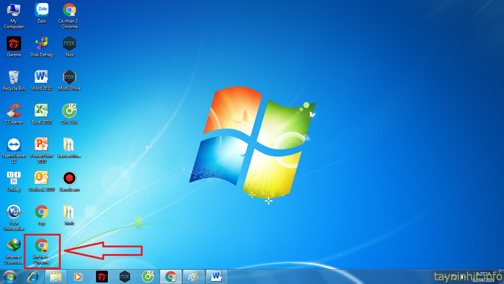Open the Zalo desktop shortcut
Image resolution: width=504 pixels, height=284 pixels.
(x=42, y=10)
